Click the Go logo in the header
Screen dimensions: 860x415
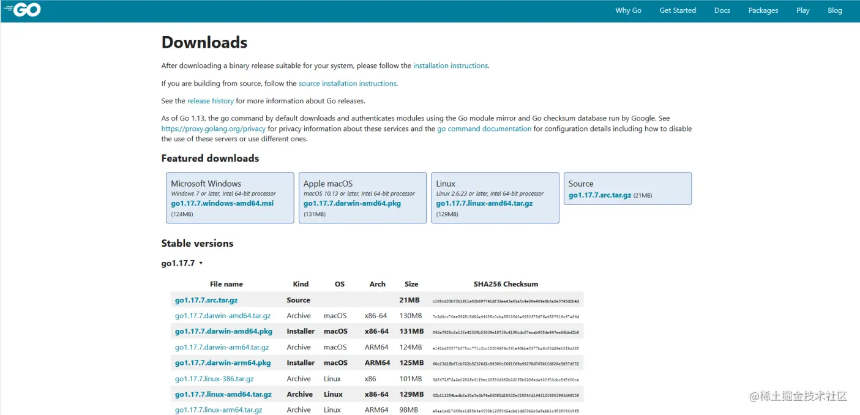[23, 10]
